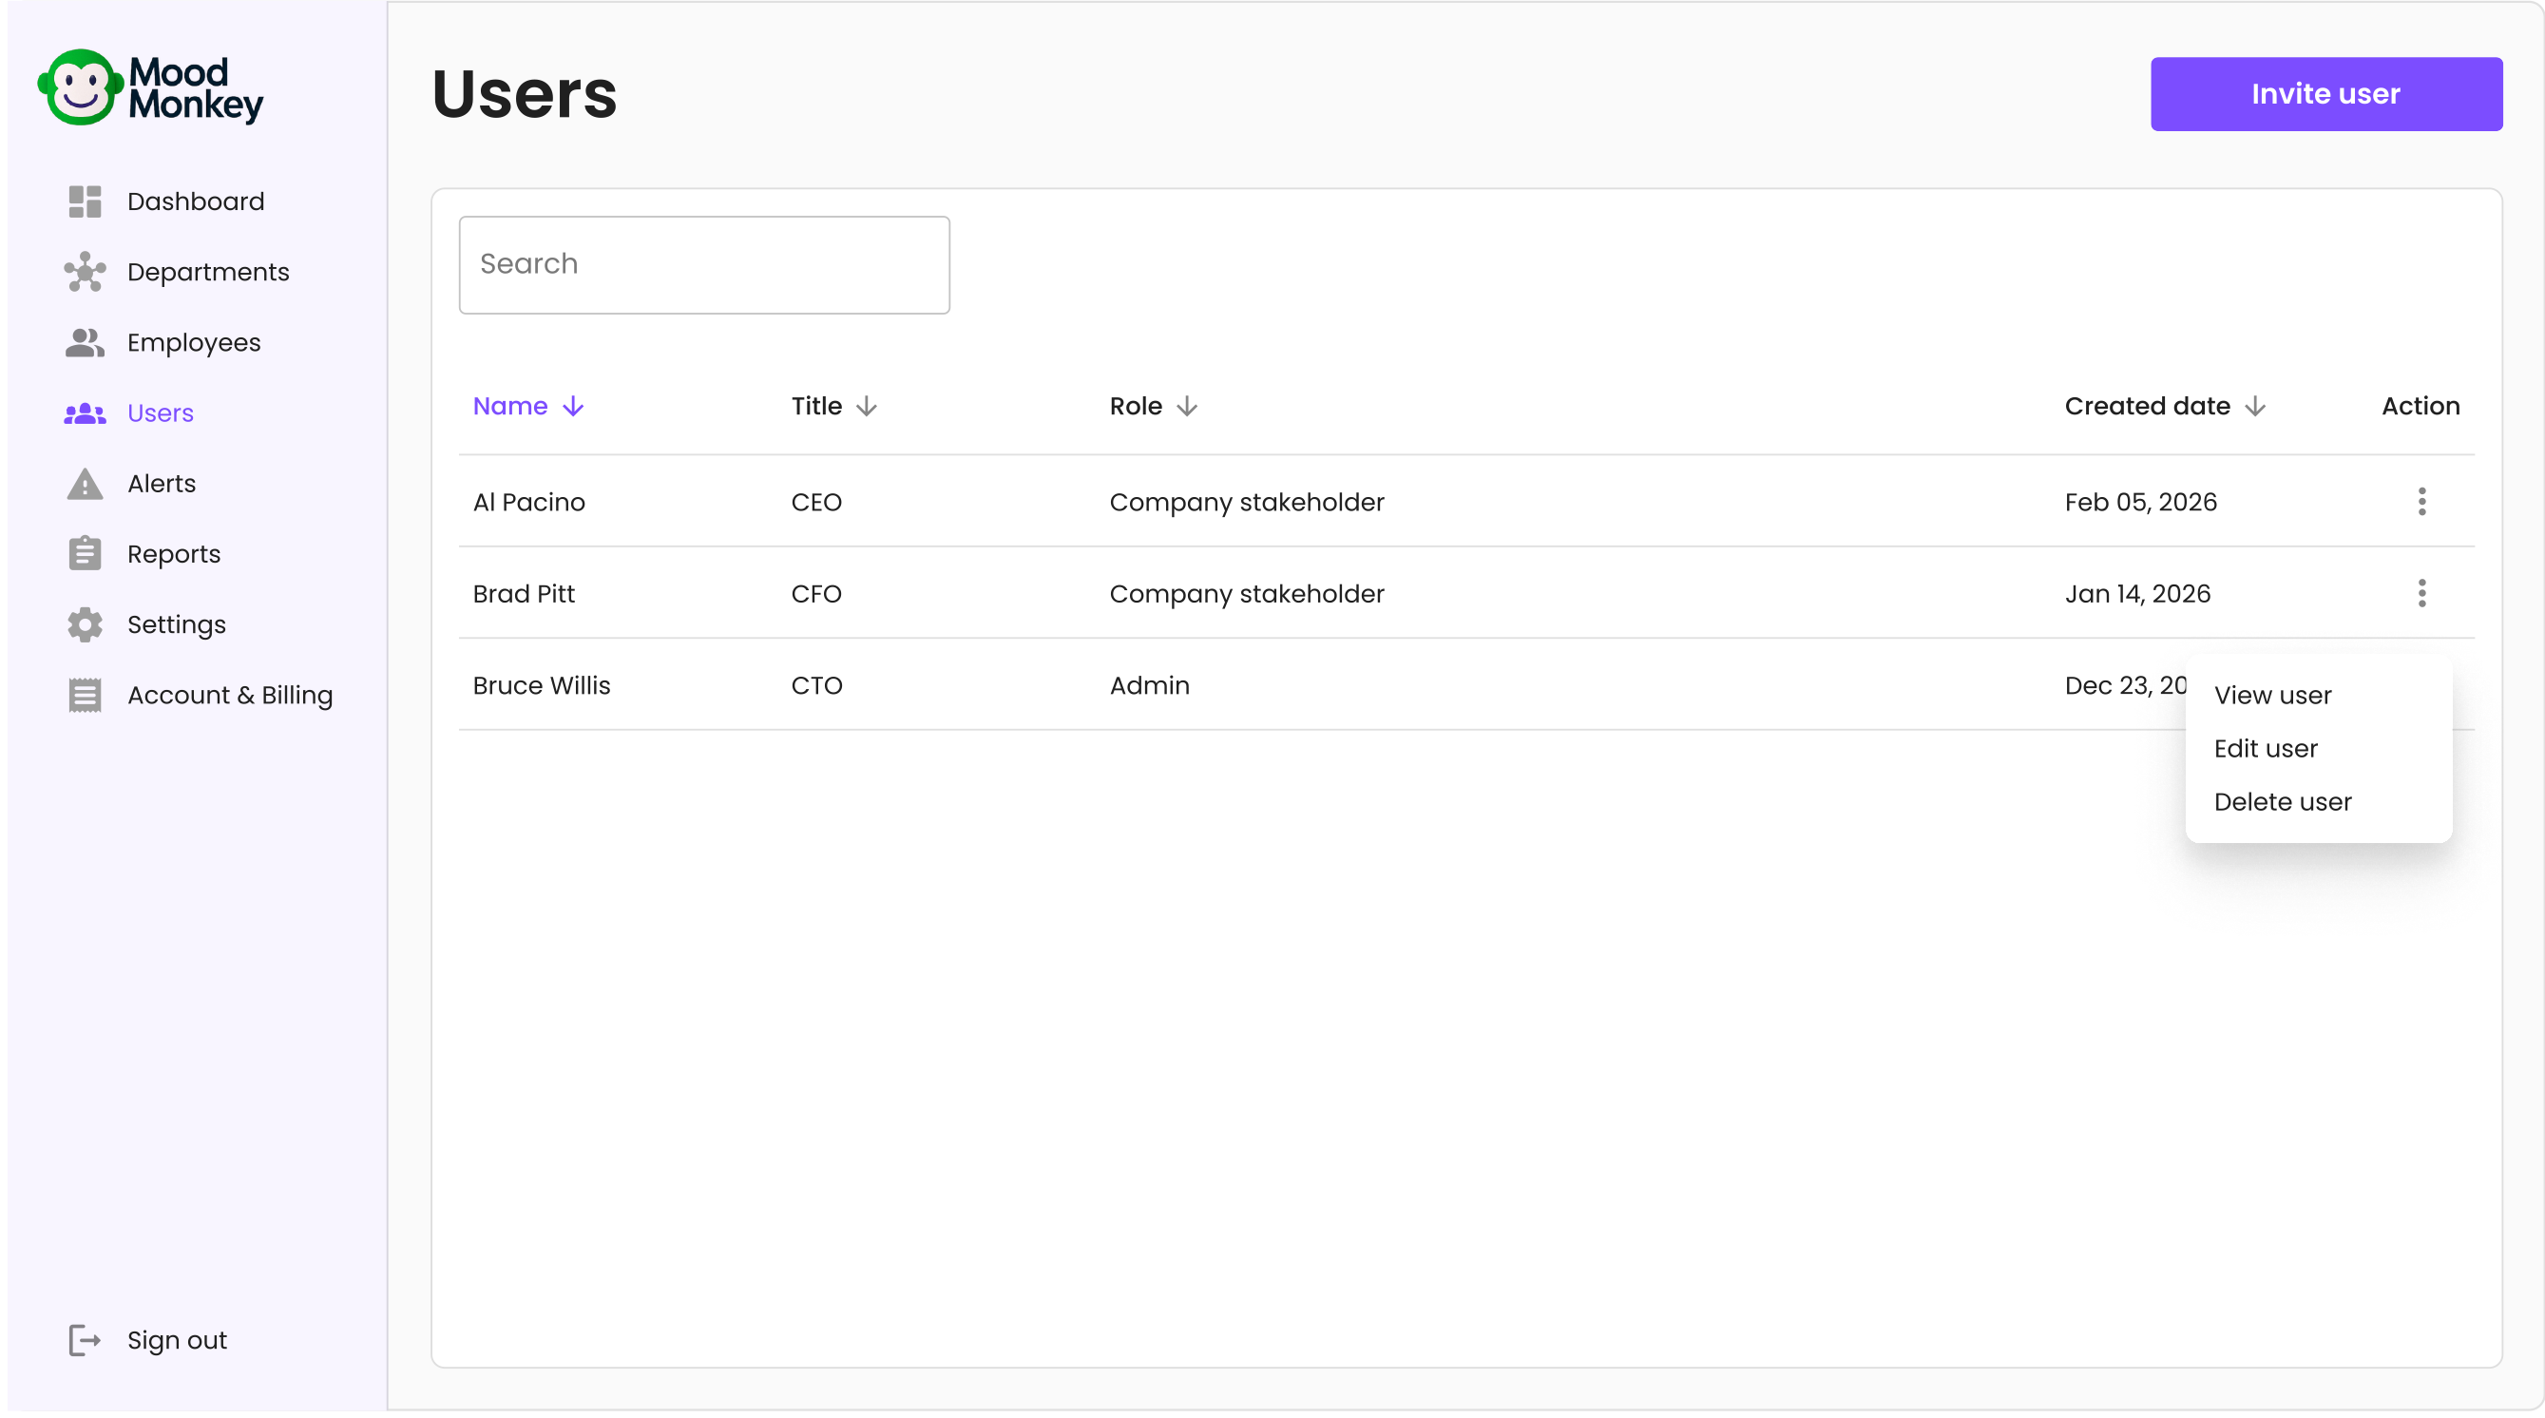This screenshot has width=2545, height=1418.
Task: Click Al Pacino's Company stakeholder role
Action: tap(1247, 502)
